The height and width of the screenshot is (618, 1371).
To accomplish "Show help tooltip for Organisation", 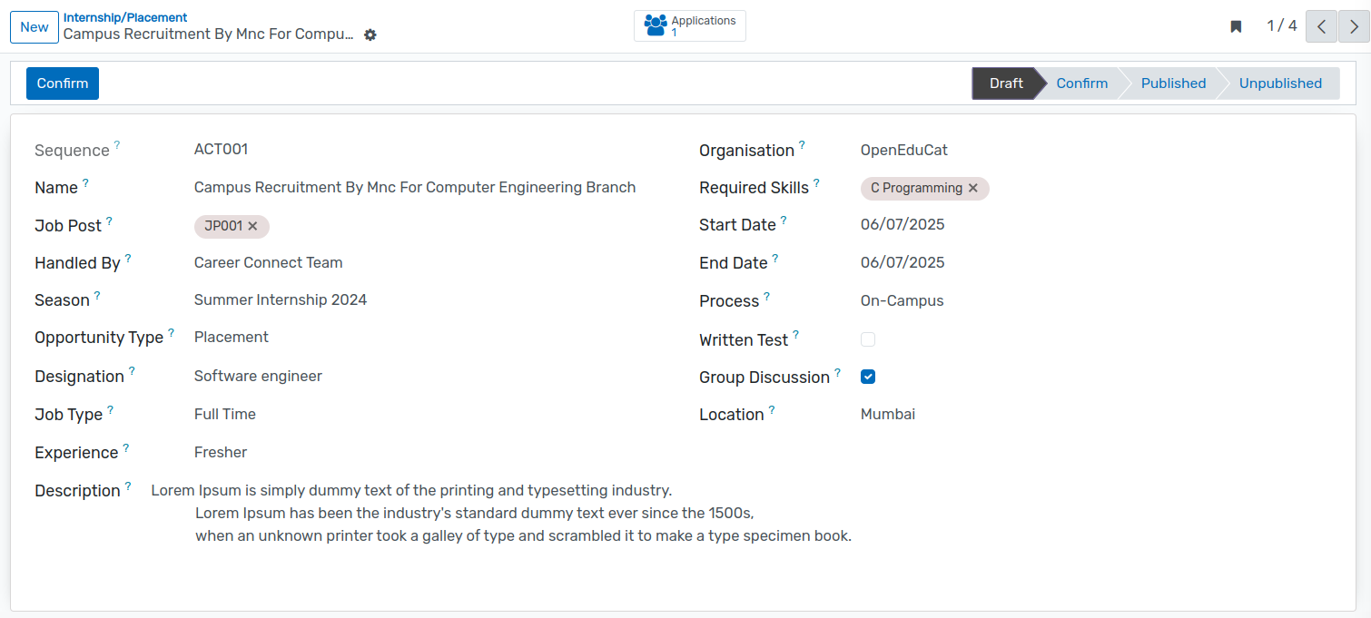I will 802,145.
